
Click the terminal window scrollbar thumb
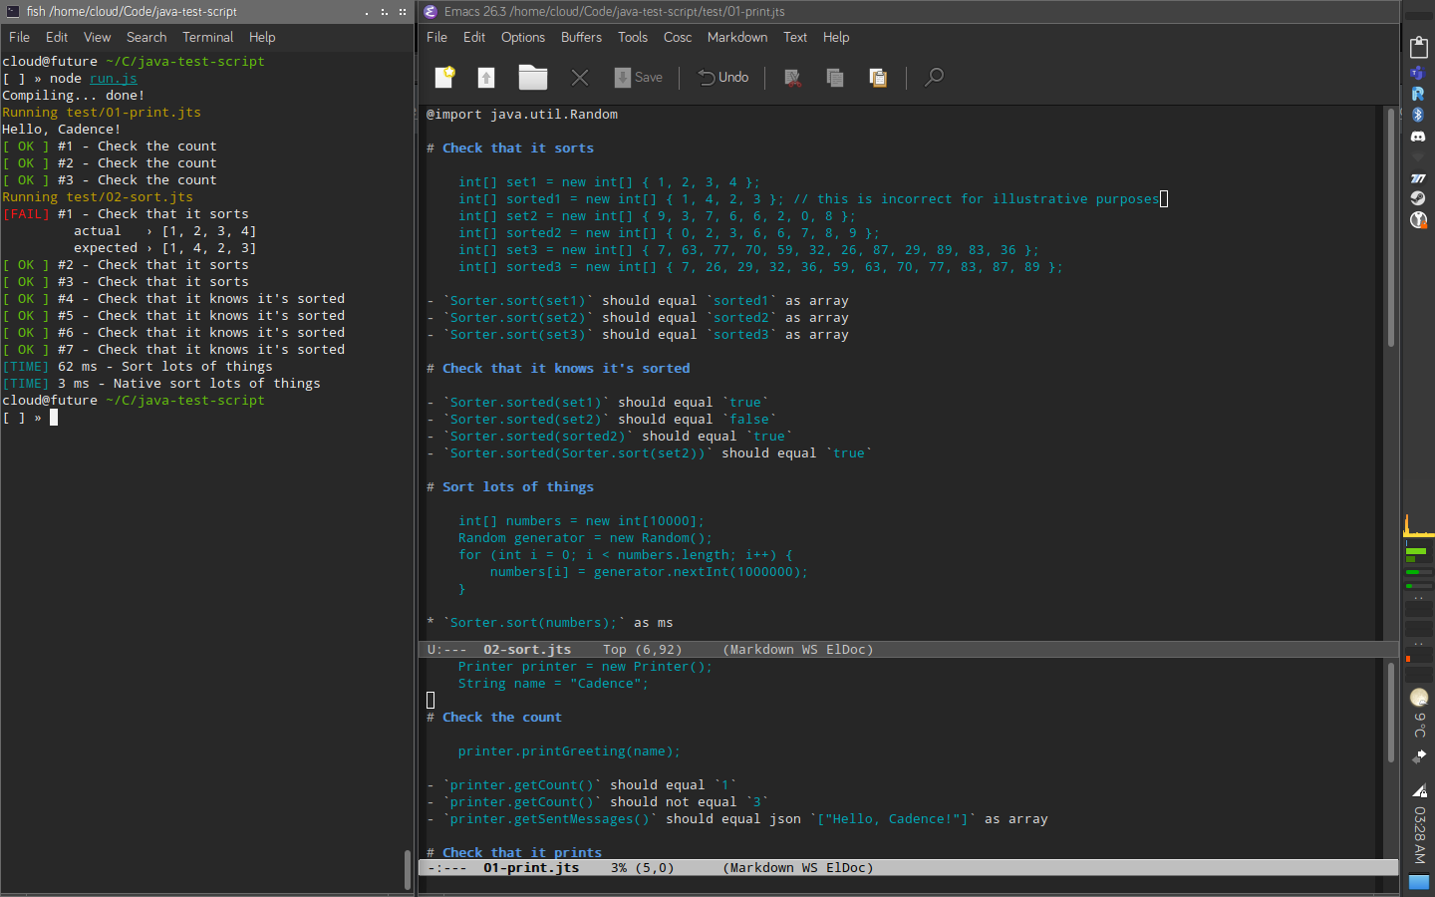407,869
